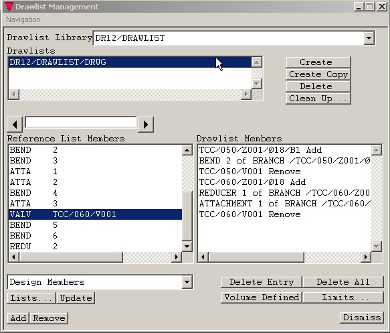
Task: Click the navigation text input field
Action: pos(81,123)
